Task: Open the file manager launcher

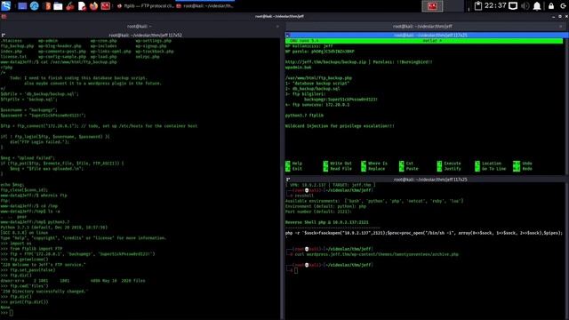Action: pyautogui.click(x=58, y=6)
